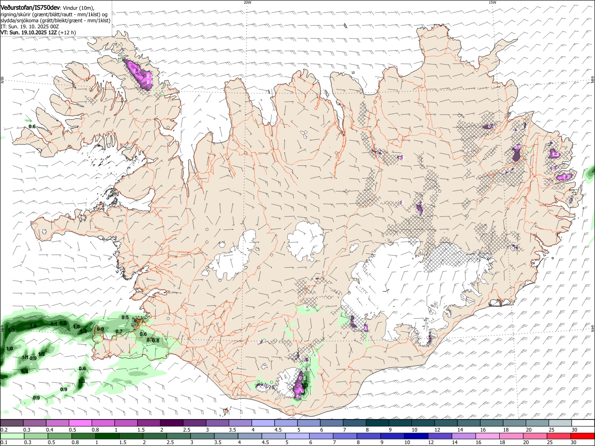Click the purple snow patch on Mýrdalsjökull glacier
This screenshot has height=446, width=595.
pos(300,385)
